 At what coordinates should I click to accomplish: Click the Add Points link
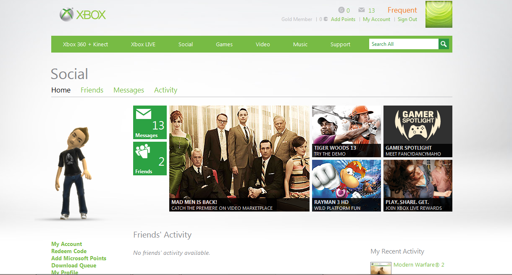[343, 19]
